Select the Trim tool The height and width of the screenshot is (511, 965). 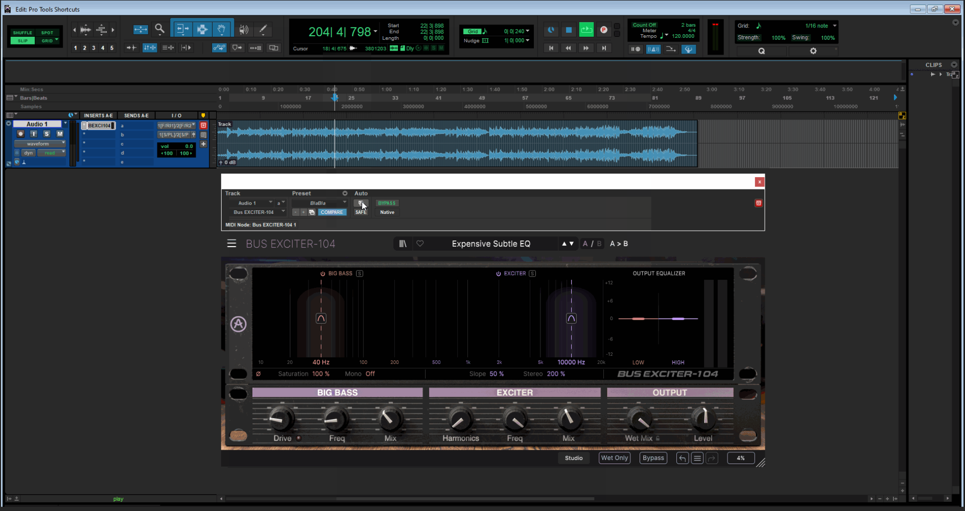point(182,29)
